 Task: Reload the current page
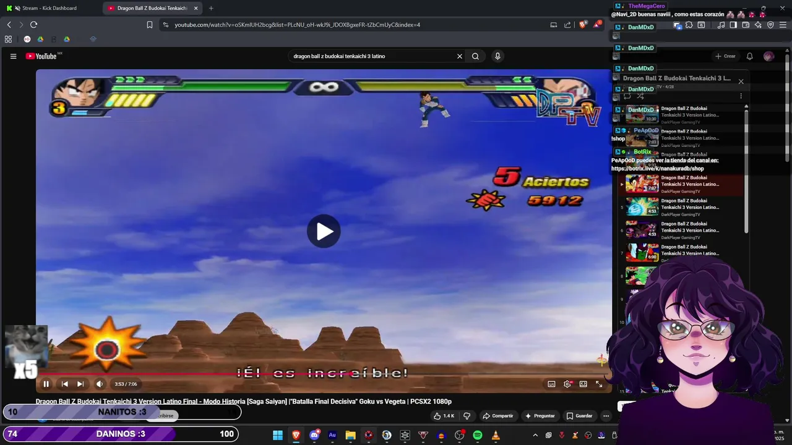[33, 25]
